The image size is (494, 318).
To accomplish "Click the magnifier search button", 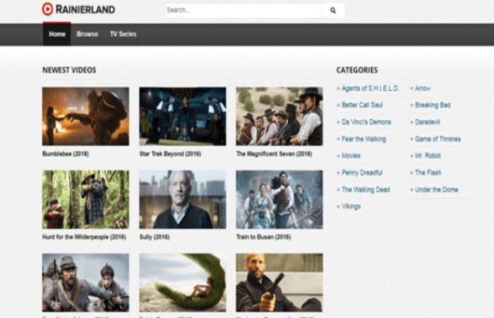I will pos(333,11).
